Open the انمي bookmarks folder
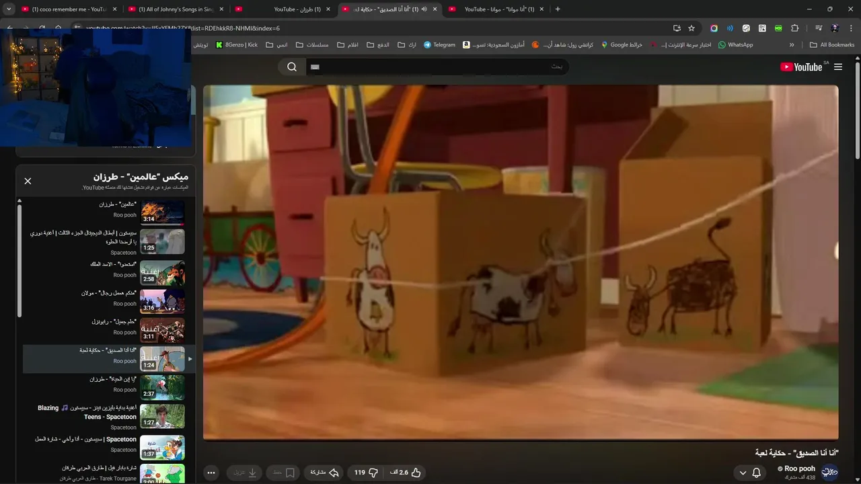861x484 pixels. 276,45
